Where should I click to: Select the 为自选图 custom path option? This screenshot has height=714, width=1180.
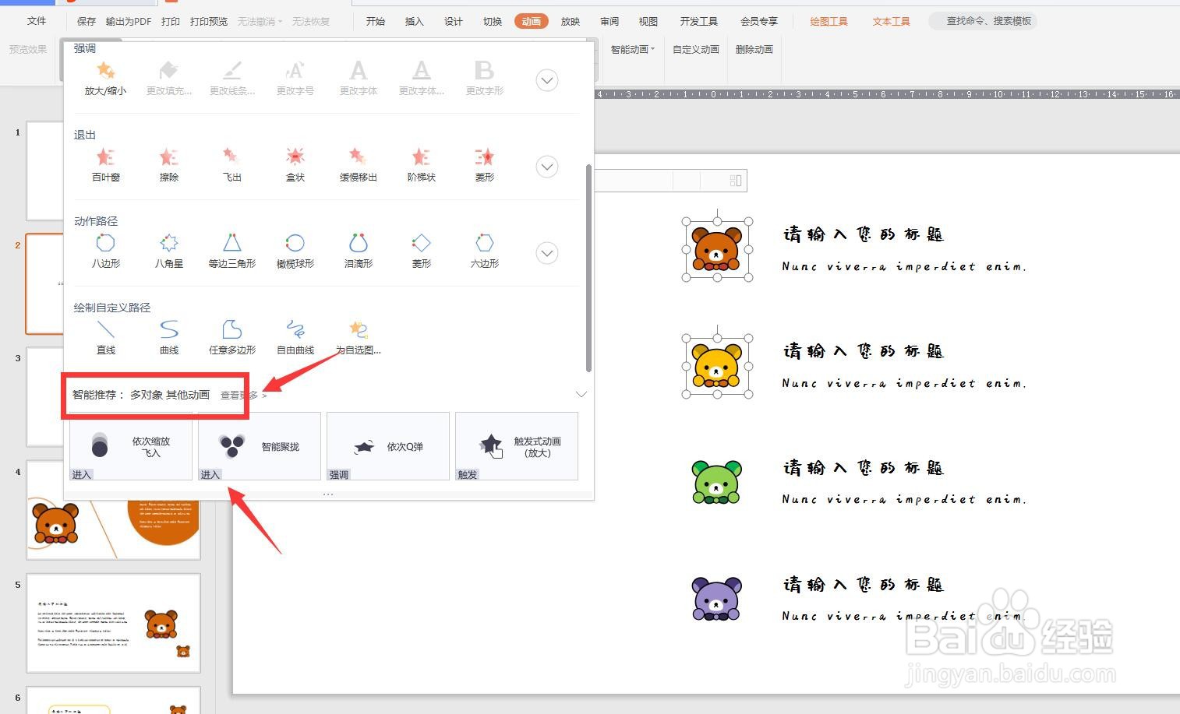click(x=359, y=338)
